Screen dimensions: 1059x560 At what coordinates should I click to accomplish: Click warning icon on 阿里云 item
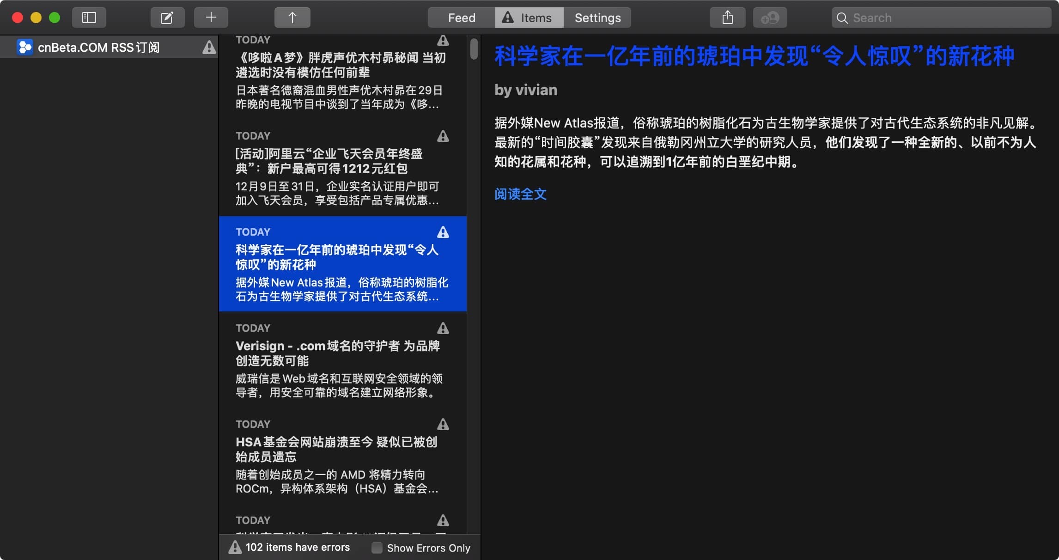(x=443, y=136)
